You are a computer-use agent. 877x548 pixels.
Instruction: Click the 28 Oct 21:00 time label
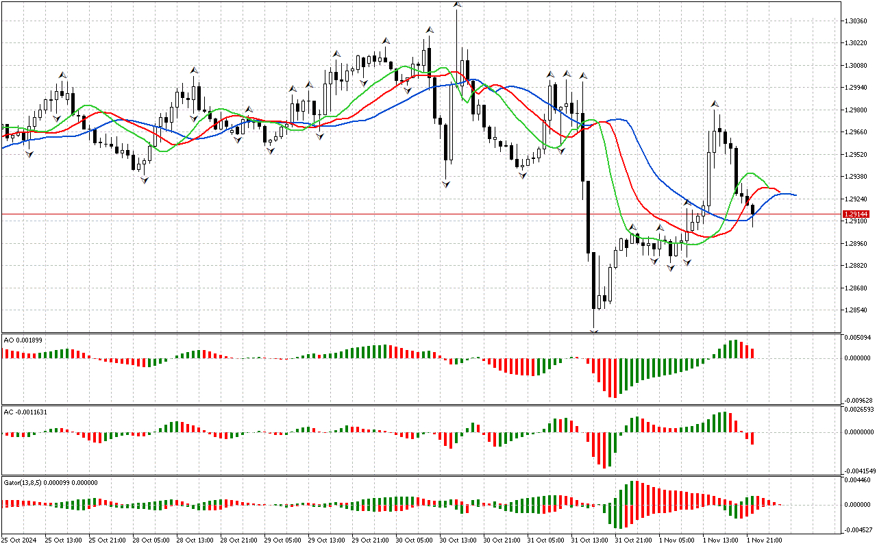click(238, 540)
